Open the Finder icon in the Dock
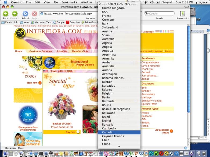Viewport: 210px width, 157px height. 6,154
